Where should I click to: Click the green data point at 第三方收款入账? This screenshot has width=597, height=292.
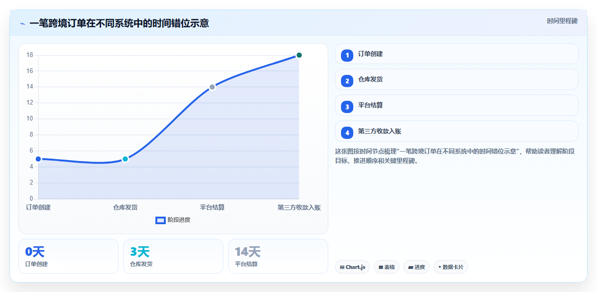pyautogui.click(x=299, y=55)
